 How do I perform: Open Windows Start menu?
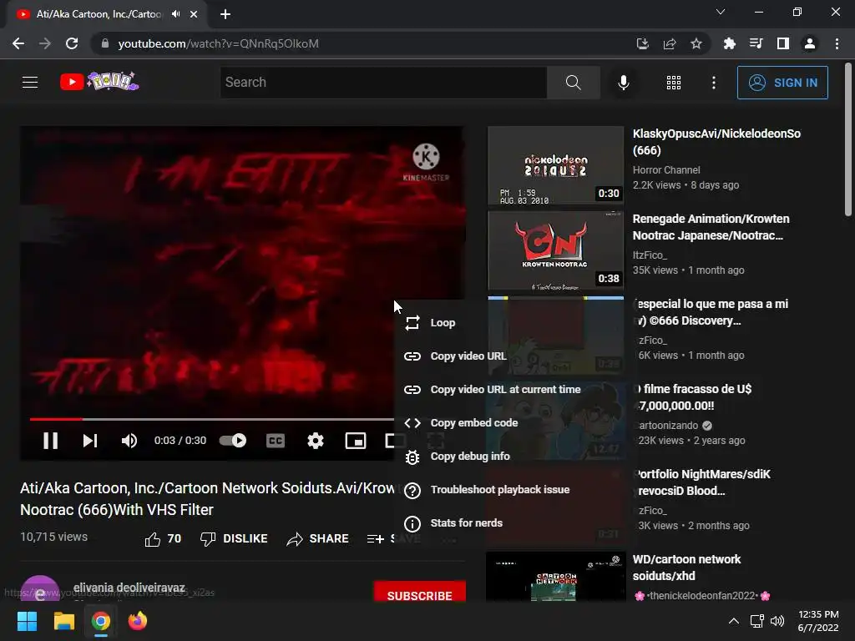tap(27, 621)
